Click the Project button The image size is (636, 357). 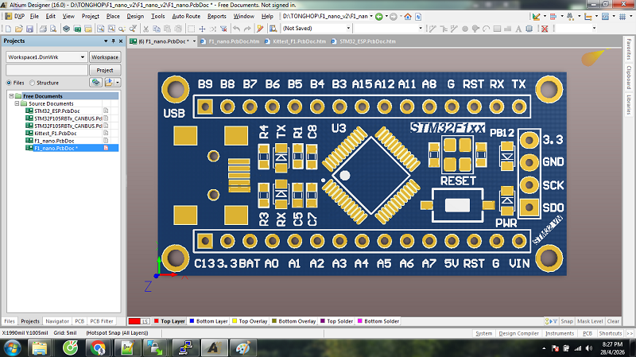click(105, 70)
